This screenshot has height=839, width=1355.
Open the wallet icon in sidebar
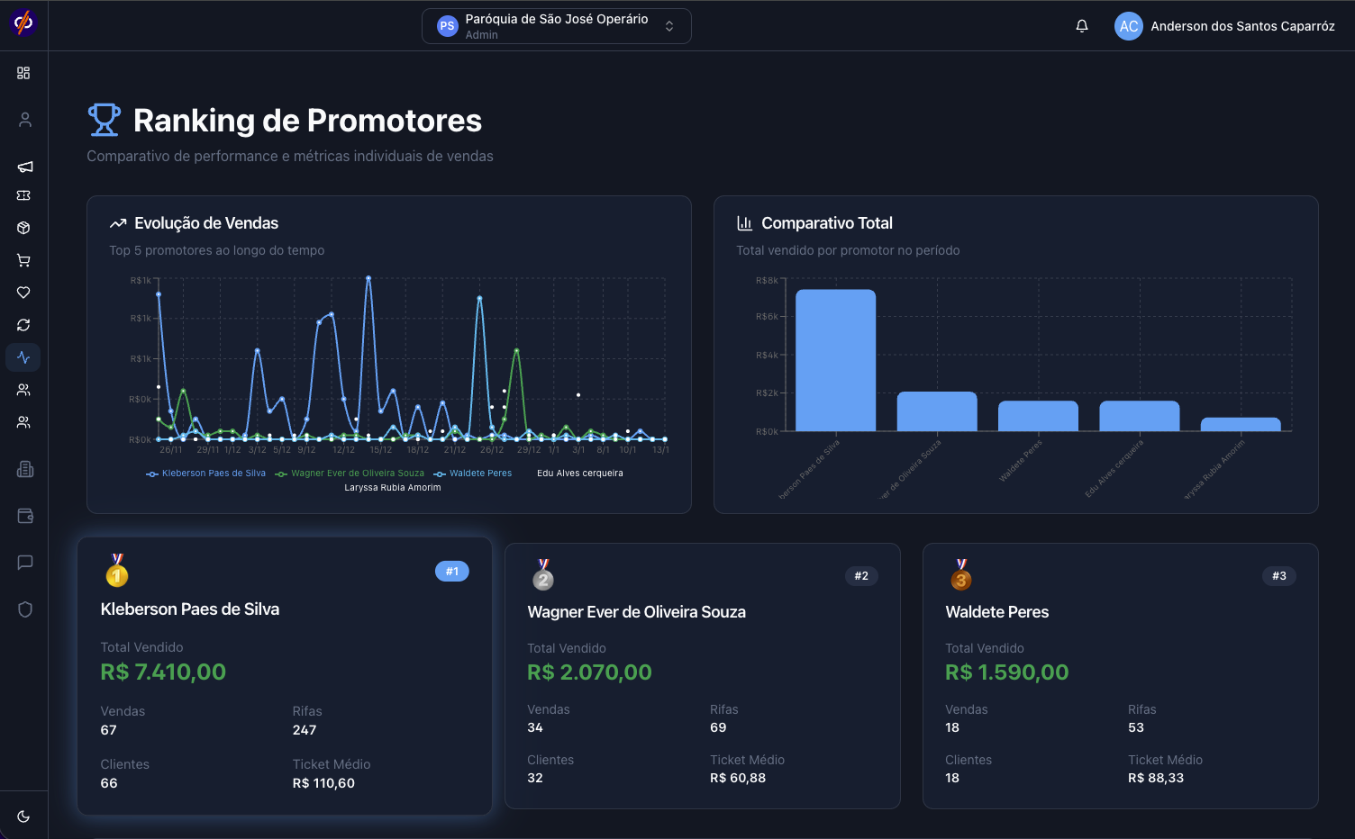24,516
